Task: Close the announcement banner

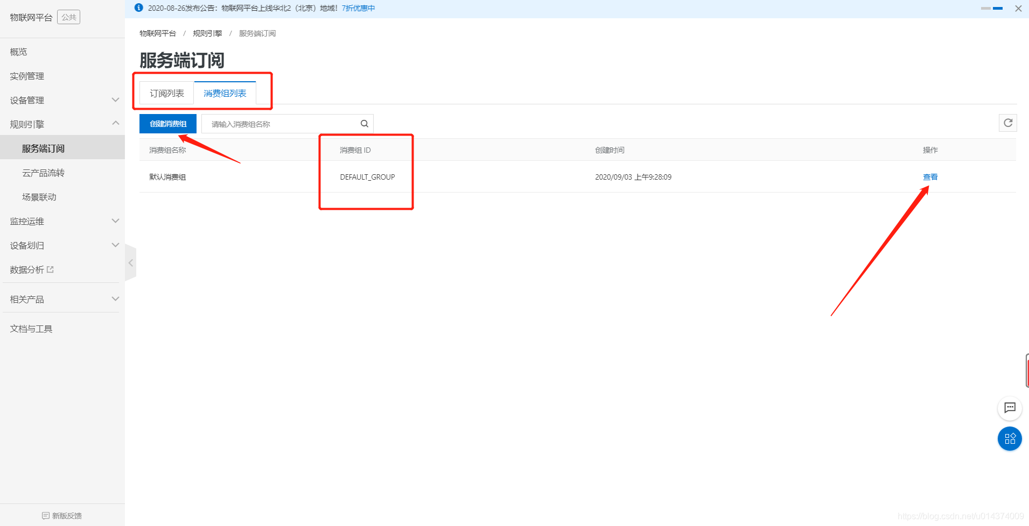Action: click(1018, 9)
